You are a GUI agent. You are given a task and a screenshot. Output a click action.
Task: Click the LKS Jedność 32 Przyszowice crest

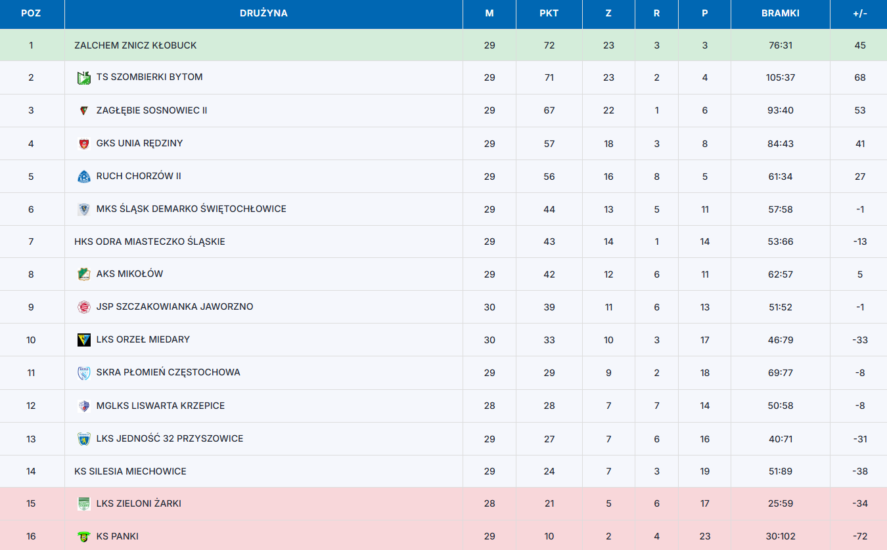click(83, 438)
